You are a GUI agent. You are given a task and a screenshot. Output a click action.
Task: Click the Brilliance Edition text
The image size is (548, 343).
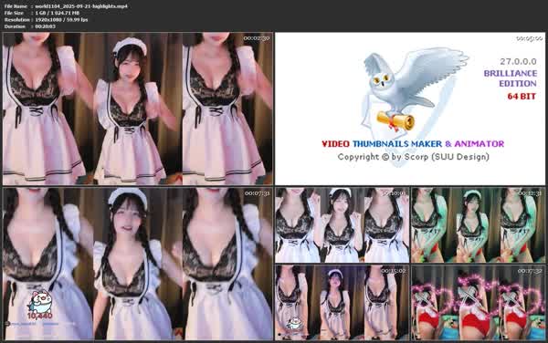511,78
